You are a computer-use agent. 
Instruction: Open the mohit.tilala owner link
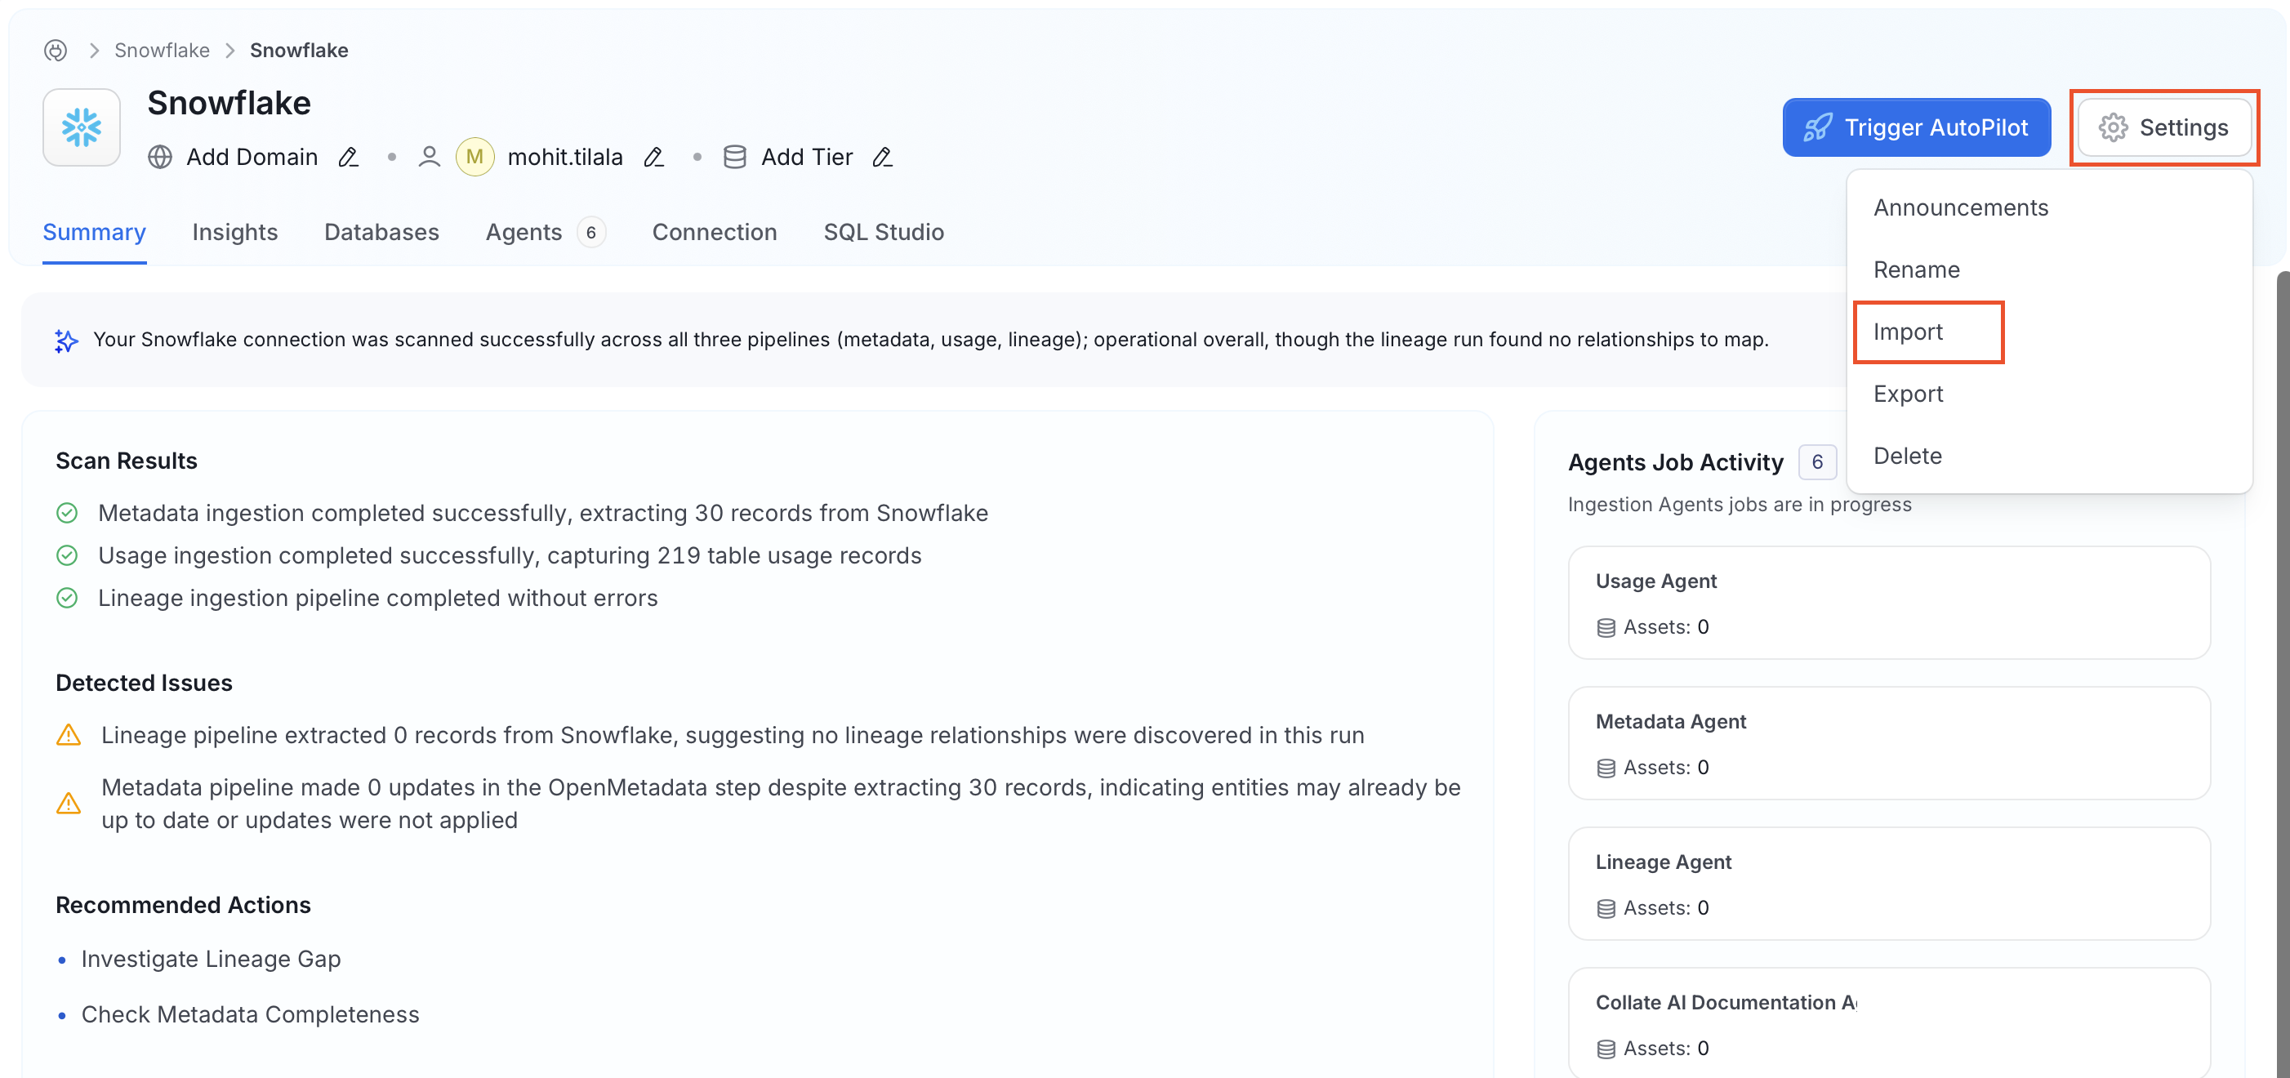point(564,158)
